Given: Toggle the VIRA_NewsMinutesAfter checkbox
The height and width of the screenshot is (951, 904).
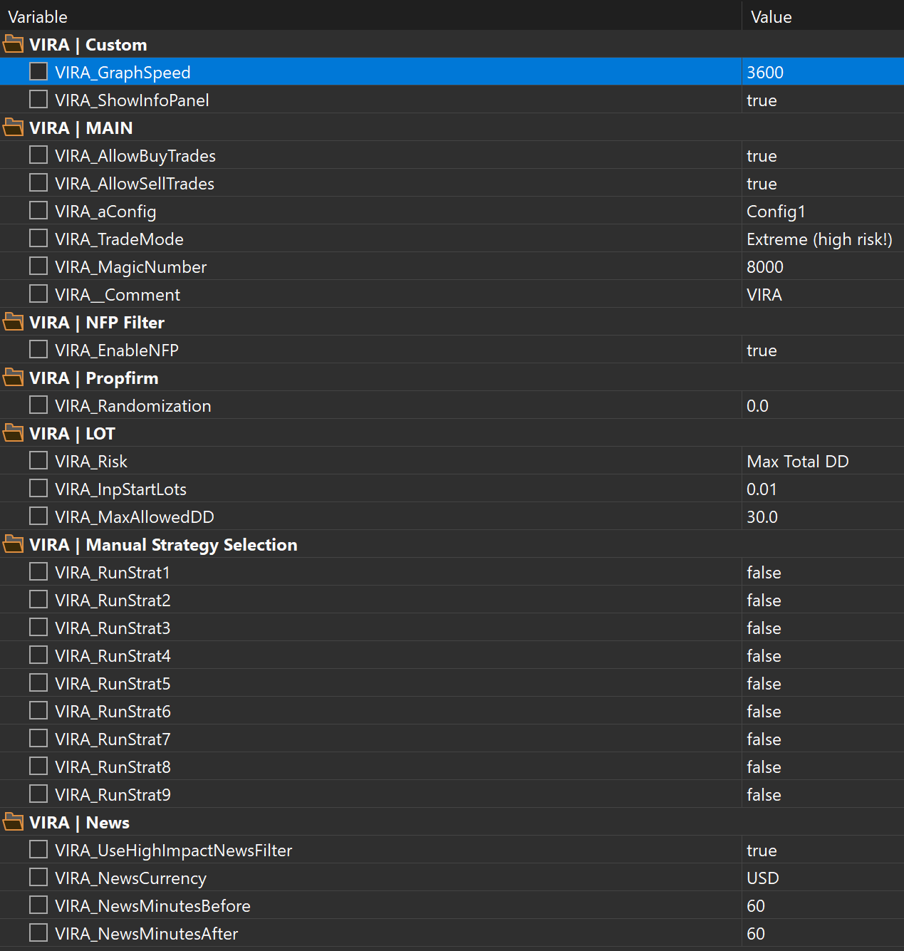Looking at the screenshot, I should (38, 932).
